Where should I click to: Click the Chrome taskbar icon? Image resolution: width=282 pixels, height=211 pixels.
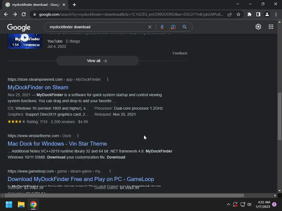click(x=33, y=204)
